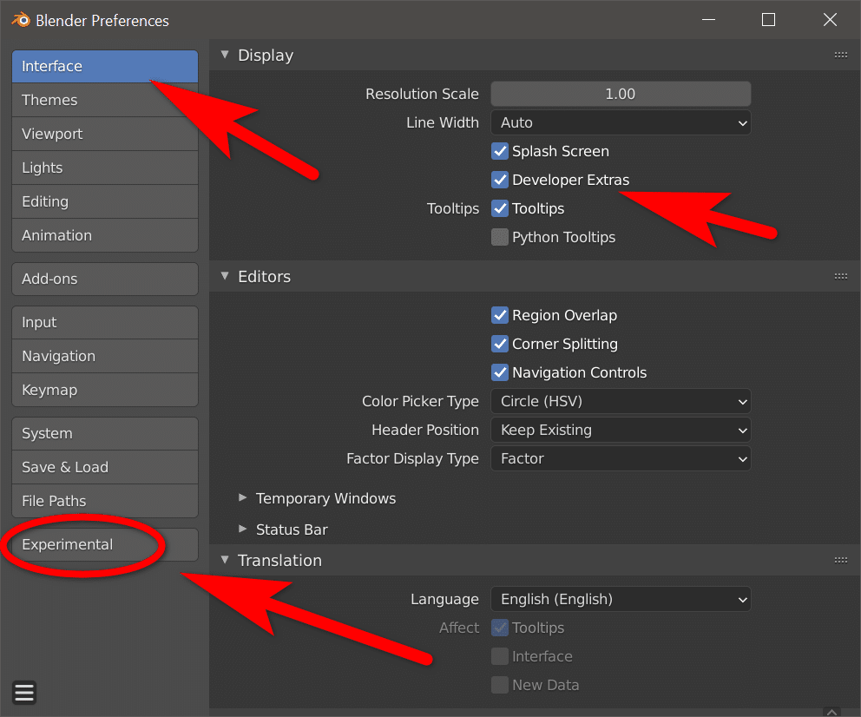Uncheck the Tooltips checkbox under Display

(x=500, y=208)
